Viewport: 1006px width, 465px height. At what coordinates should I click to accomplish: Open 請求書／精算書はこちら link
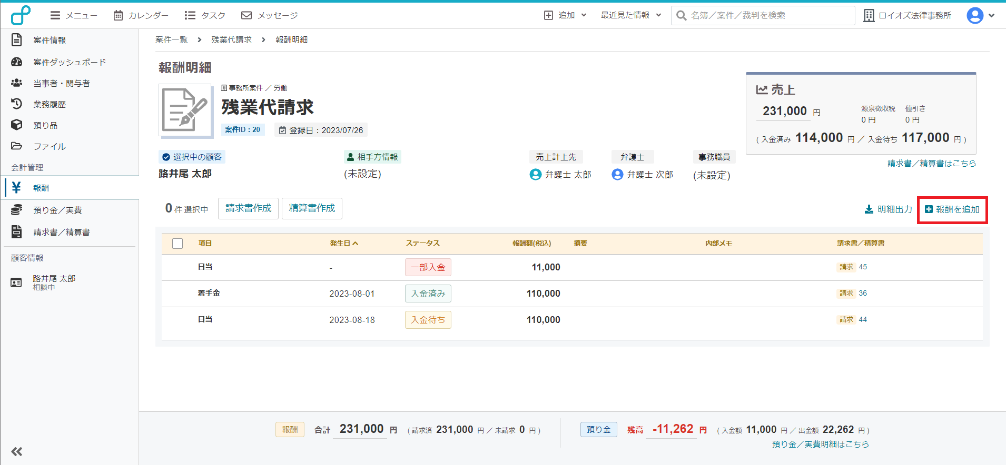click(932, 163)
